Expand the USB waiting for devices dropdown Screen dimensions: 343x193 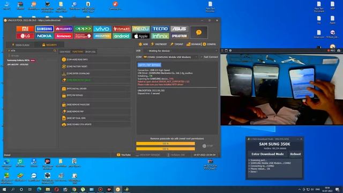pos(181,51)
